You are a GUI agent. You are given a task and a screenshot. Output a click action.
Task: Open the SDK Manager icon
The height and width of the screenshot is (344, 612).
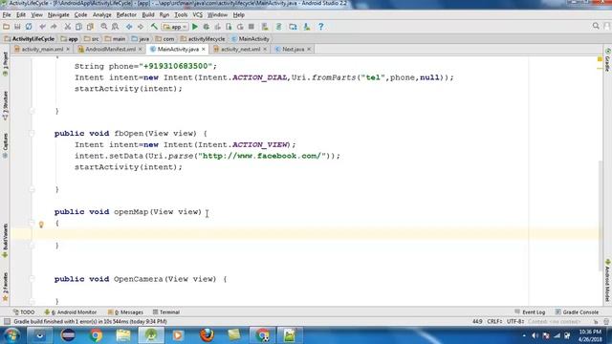(x=307, y=27)
